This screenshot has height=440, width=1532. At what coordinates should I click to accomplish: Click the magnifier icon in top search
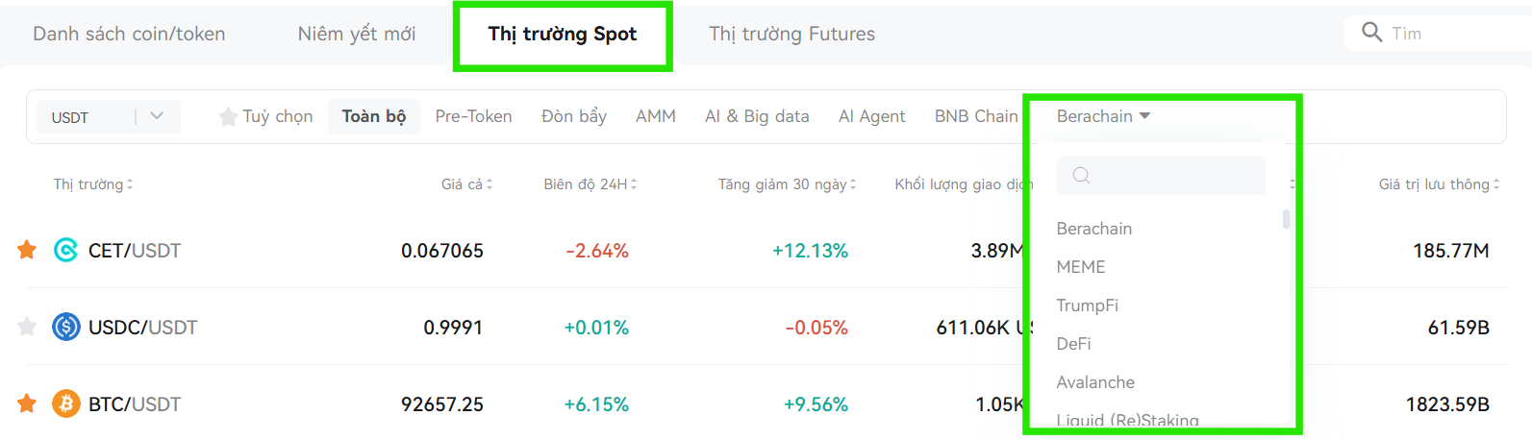point(1372,33)
